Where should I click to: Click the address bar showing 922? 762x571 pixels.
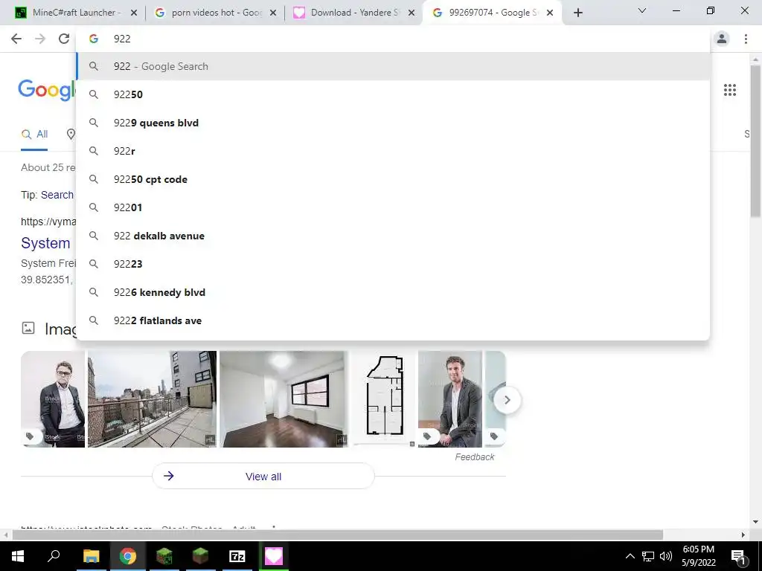pyautogui.click(x=393, y=39)
